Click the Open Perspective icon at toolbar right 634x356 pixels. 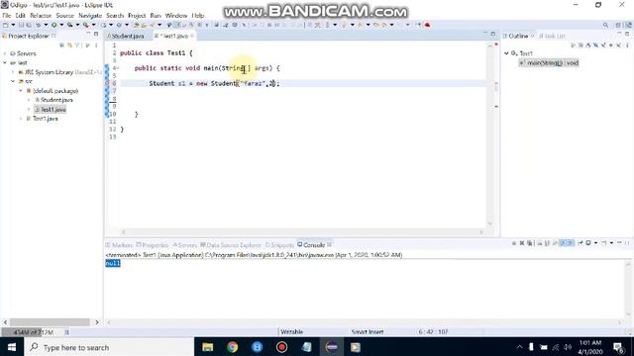tap(618, 25)
